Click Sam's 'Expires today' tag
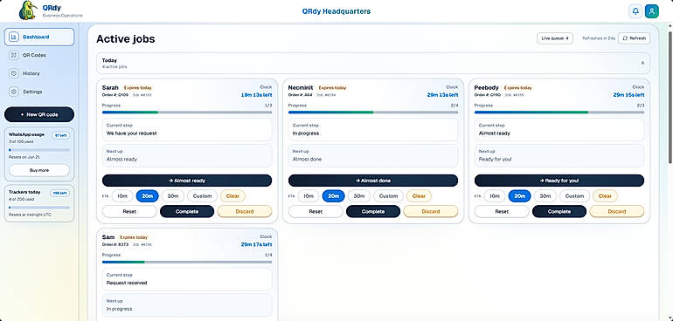The height and width of the screenshot is (321, 673). (x=134, y=237)
